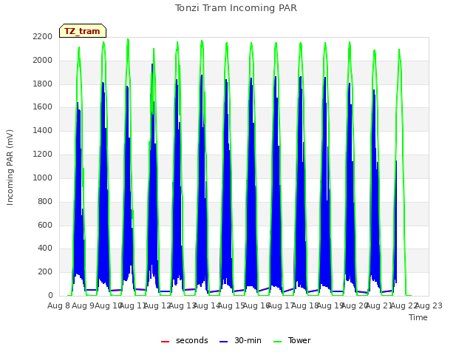Click the 400 y-axis tick label
The image size is (473, 355).
click(x=45, y=248)
